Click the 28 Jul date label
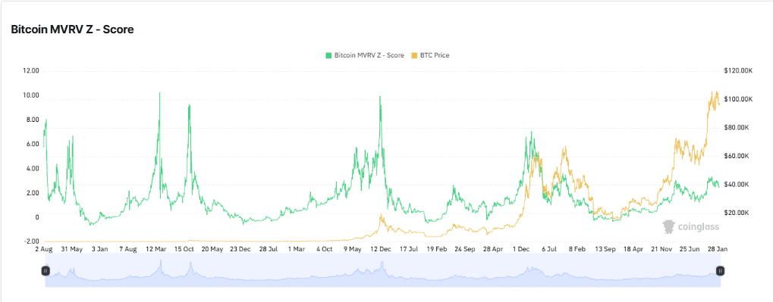Image resolution: width=773 pixels, height=302 pixels. pos(269,249)
